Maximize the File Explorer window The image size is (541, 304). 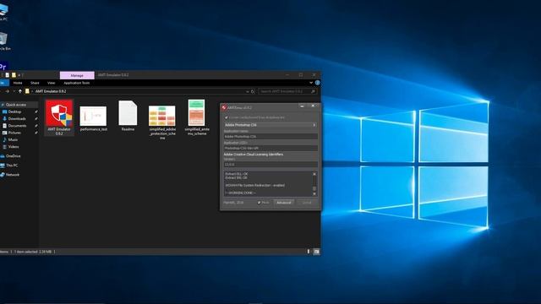pos(301,75)
